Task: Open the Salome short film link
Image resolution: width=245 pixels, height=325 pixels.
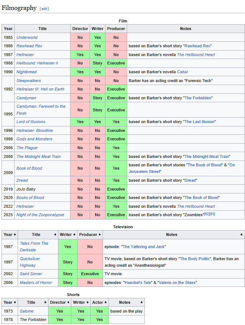Action: point(26,311)
